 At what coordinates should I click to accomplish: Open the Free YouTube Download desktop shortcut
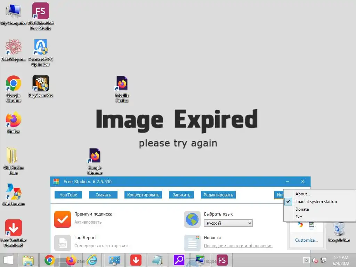click(14, 233)
